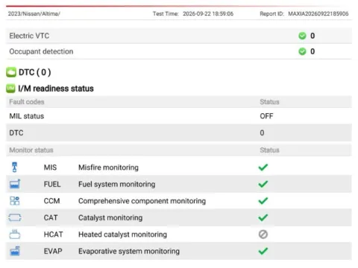Click the Misfire monitoring checkmark status
358x268 pixels.
(263, 167)
